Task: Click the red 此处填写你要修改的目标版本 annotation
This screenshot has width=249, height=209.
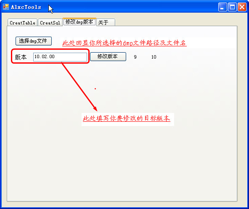Action: click(127, 118)
